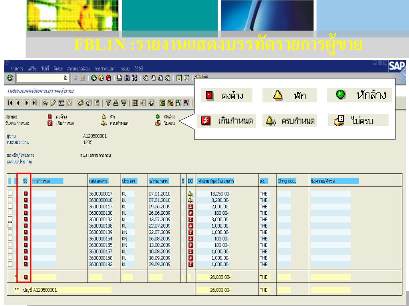Screen dimensions: 409x306
Task: Jump to first item with first-record arrow
Action: 10,103
